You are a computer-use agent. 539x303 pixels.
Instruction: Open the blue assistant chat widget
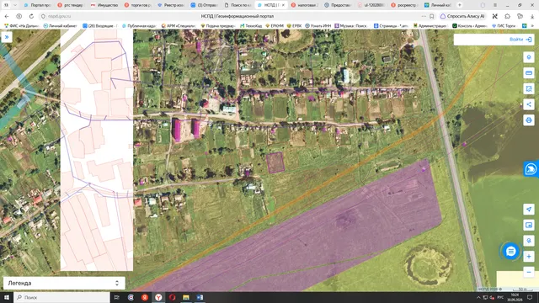(531, 169)
